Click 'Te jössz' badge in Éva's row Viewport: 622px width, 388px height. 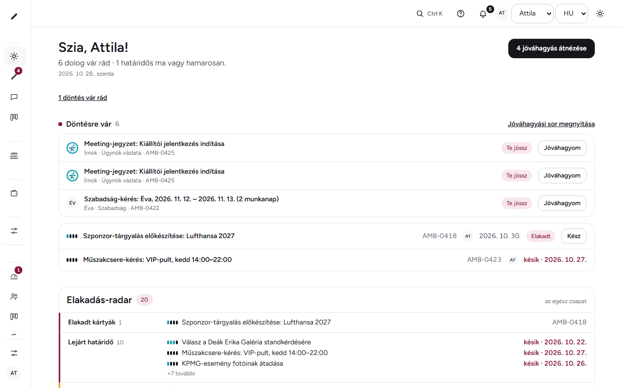click(517, 203)
